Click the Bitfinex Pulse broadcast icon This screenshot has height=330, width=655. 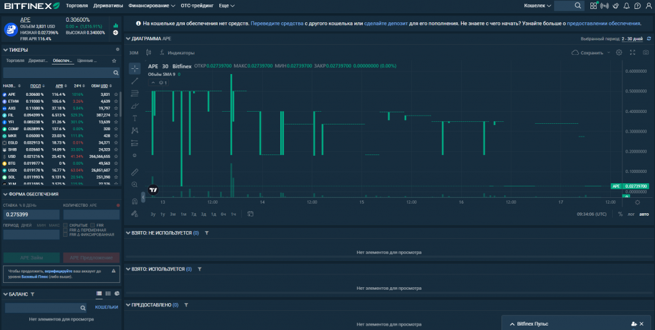(604, 6)
